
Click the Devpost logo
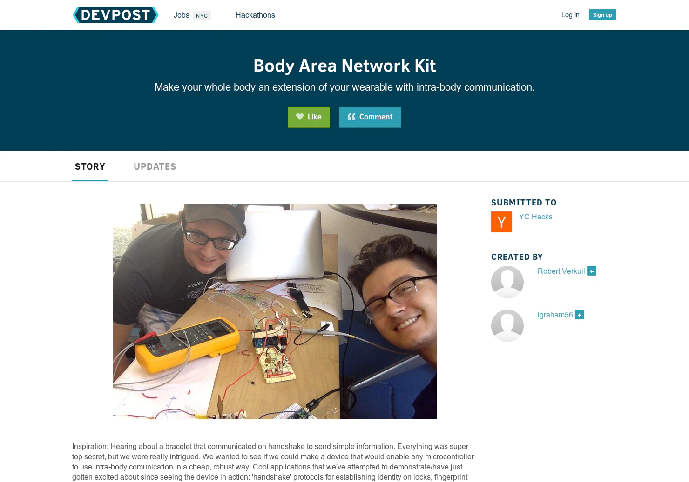[115, 15]
